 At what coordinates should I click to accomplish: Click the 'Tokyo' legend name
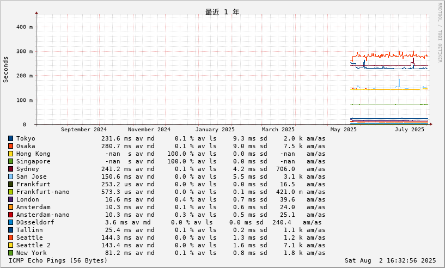[x=26, y=138]
